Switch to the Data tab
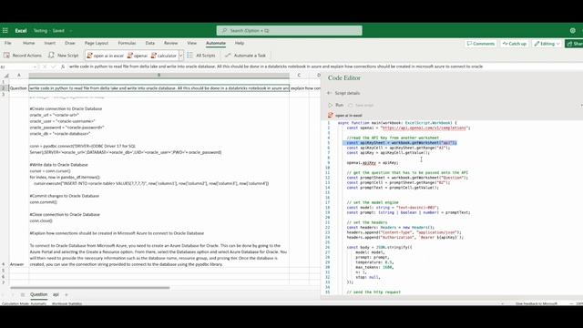The width and height of the screenshot is (583, 328). [x=149, y=43]
